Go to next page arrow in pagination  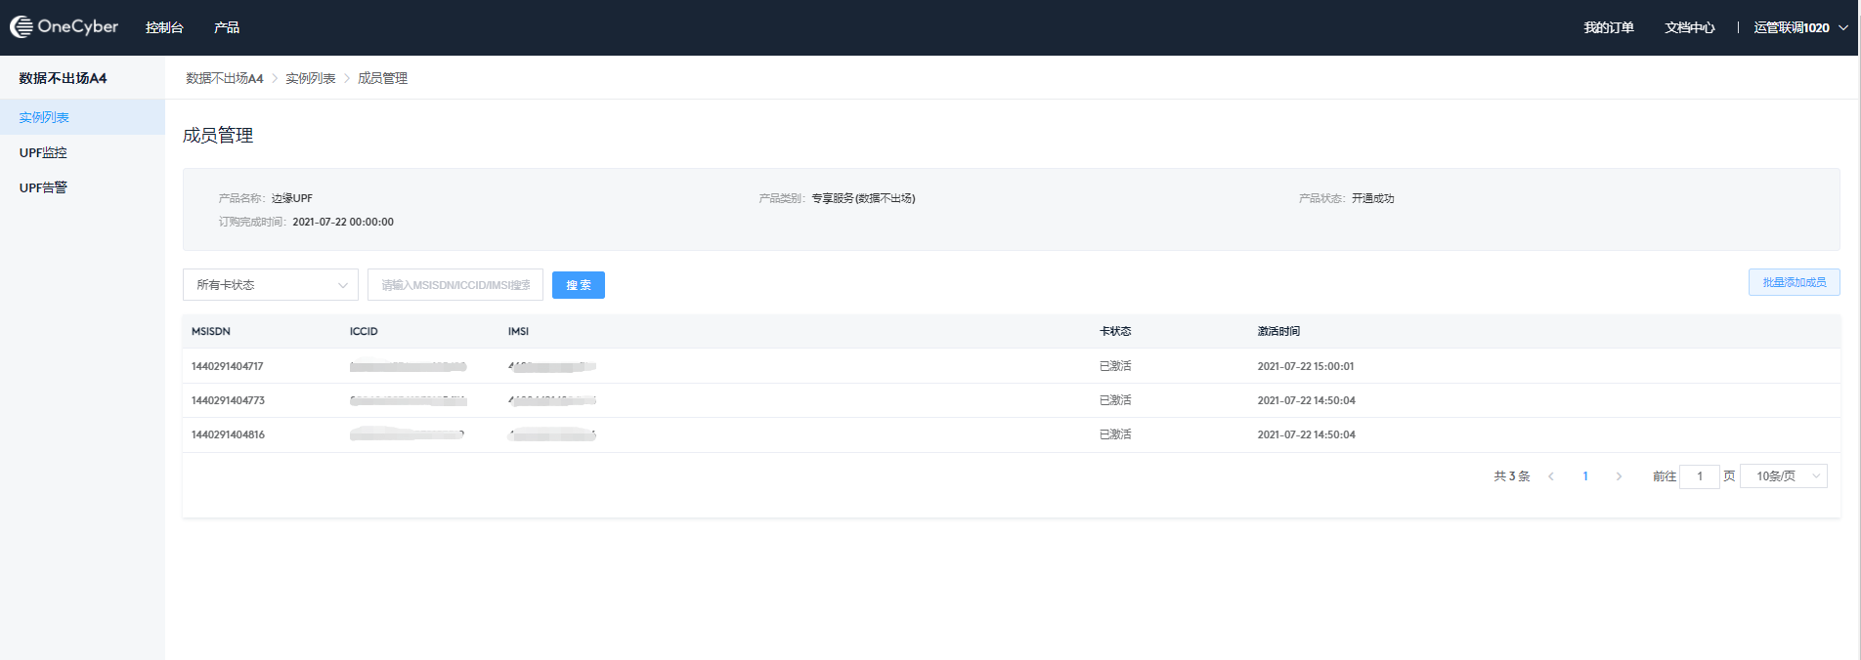(1619, 476)
